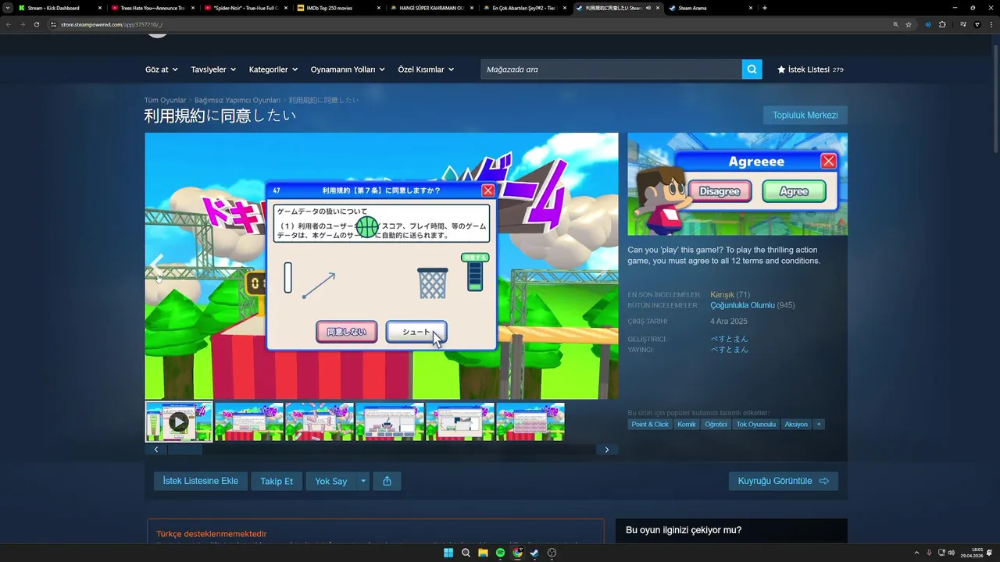Expand Oynamanın Yolları dropdown

pyautogui.click(x=348, y=69)
